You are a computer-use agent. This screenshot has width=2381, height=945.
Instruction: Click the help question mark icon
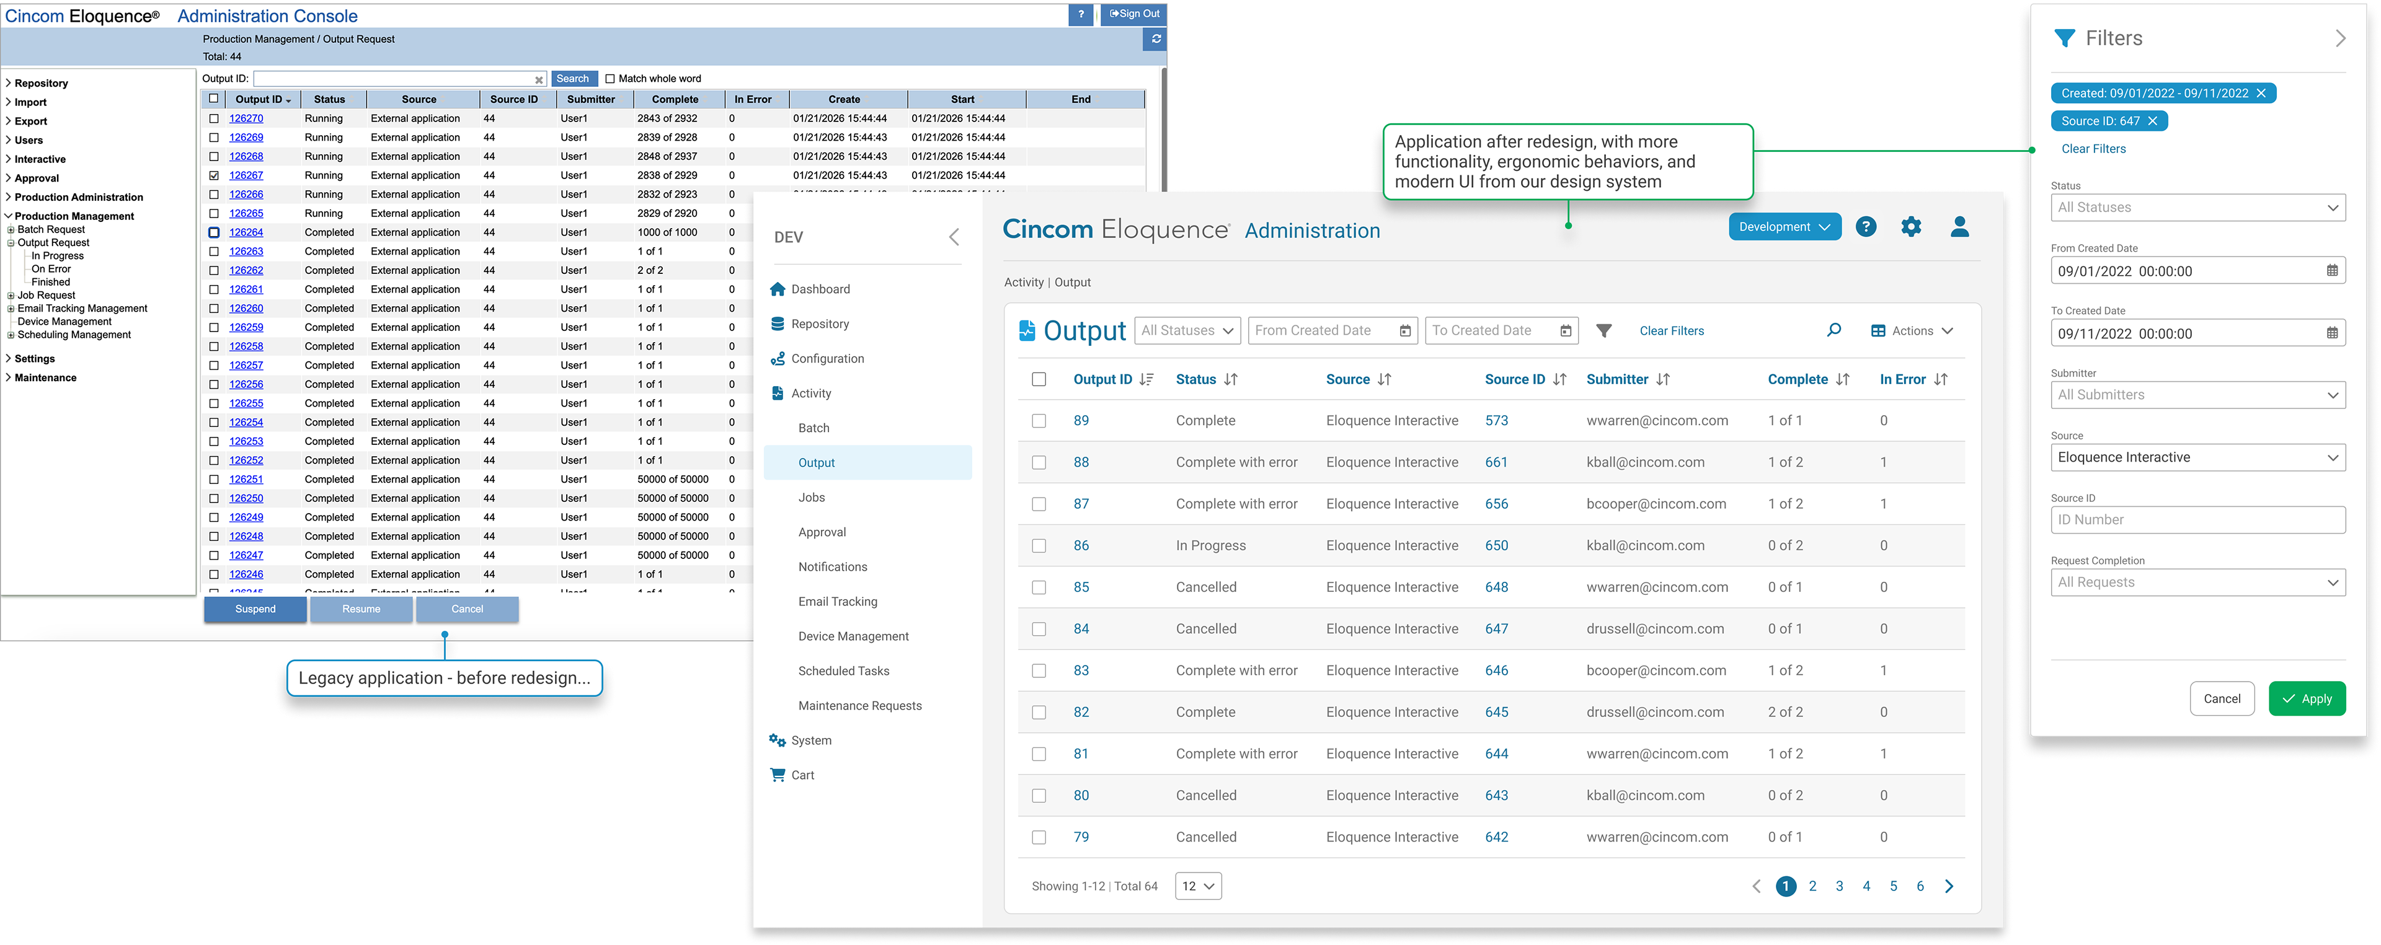coord(1865,226)
